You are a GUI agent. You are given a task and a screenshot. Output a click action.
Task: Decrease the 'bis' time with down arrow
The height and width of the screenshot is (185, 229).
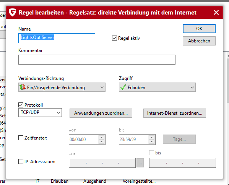[x=152, y=142]
